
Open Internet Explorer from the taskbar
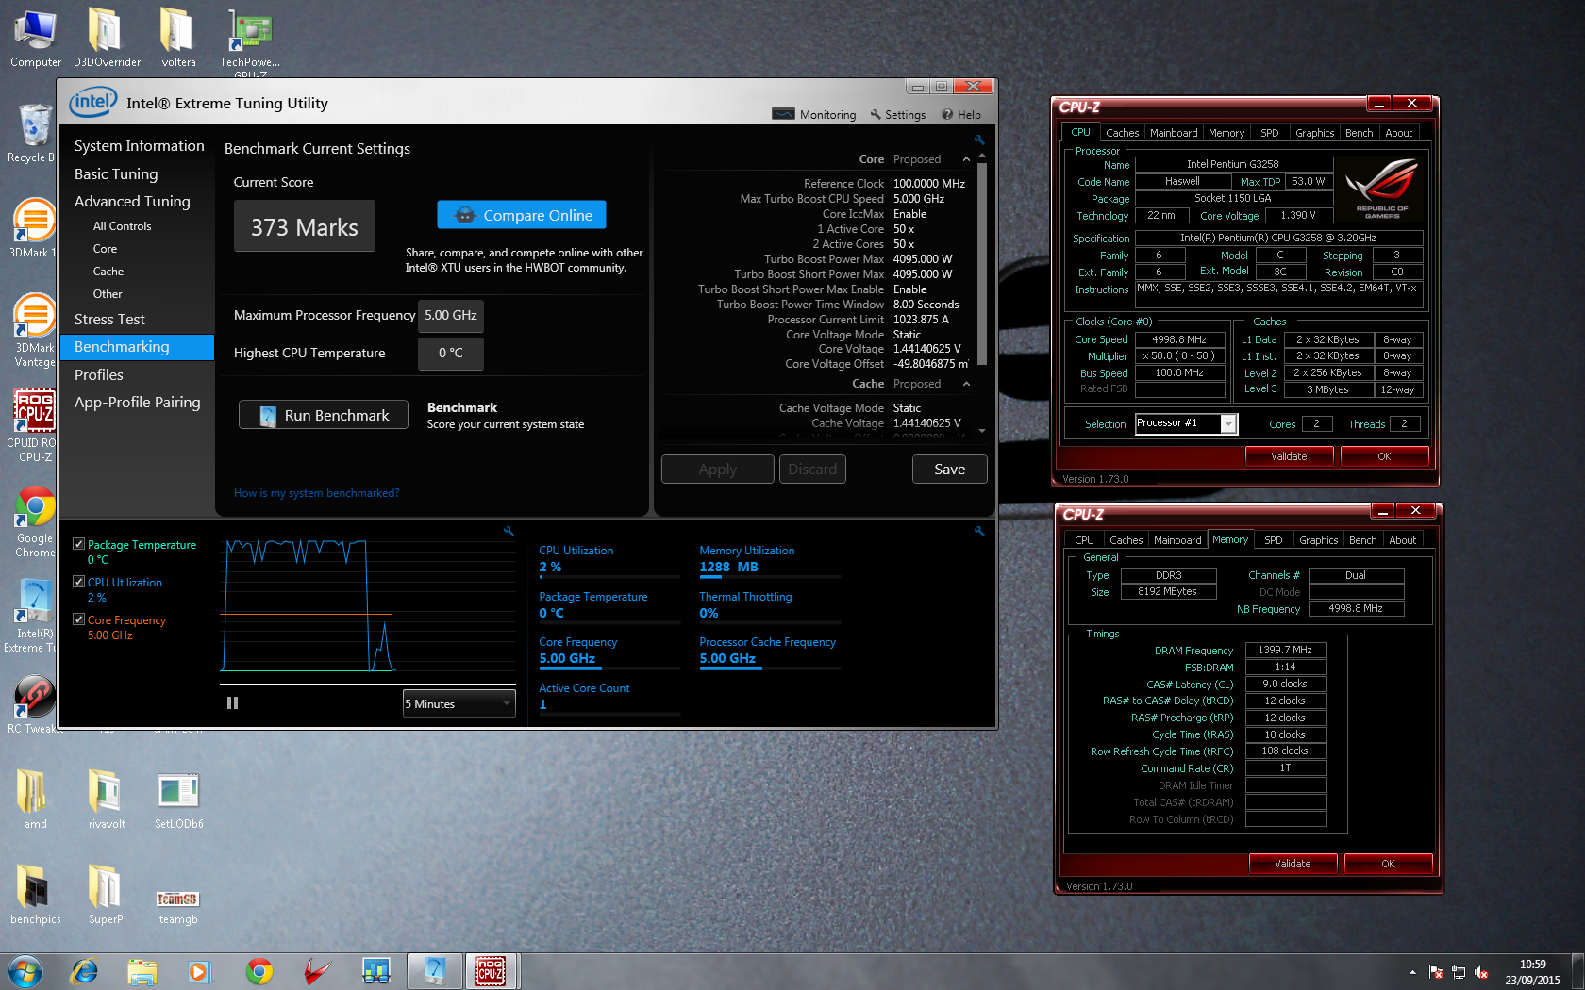(85, 971)
